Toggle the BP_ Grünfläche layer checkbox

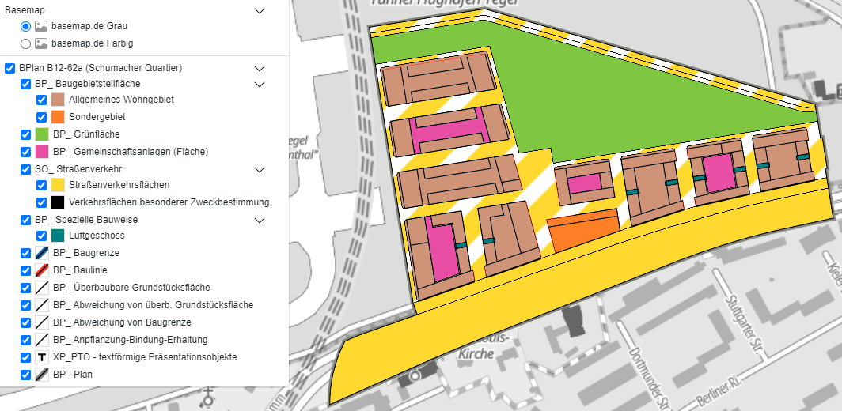click(26, 134)
